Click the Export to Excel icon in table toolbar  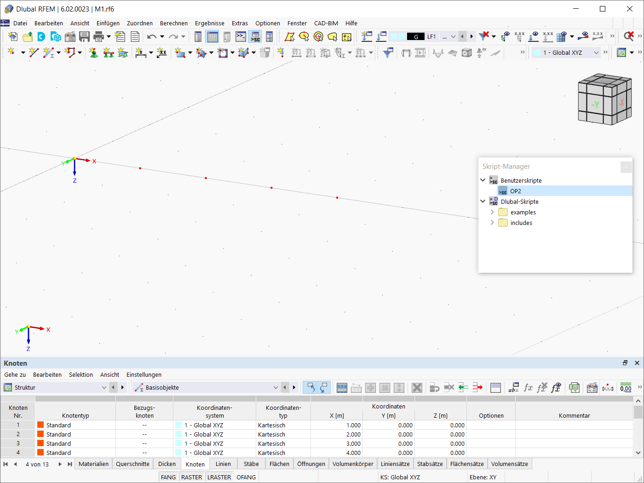coord(574,388)
